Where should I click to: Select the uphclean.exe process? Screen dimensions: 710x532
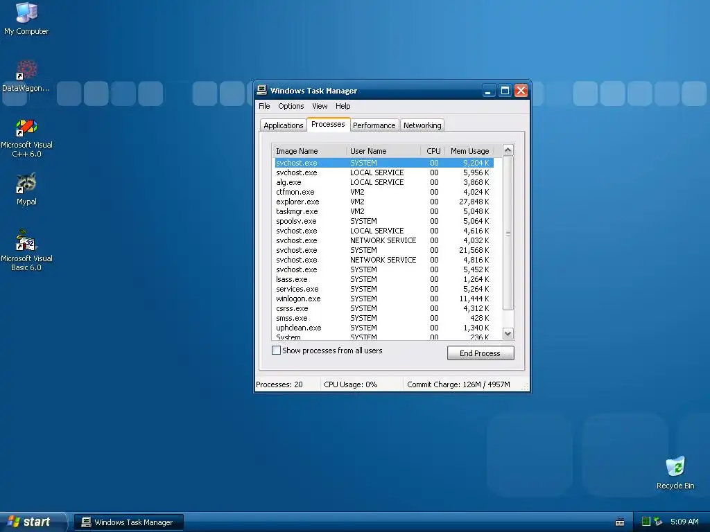coord(384,328)
